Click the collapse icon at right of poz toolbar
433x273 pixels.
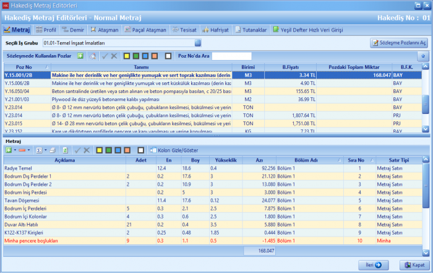coord(423,56)
